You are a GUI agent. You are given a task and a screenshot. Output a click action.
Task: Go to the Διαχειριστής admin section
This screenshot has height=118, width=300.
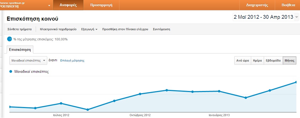pyautogui.click(x=257, y=5)
